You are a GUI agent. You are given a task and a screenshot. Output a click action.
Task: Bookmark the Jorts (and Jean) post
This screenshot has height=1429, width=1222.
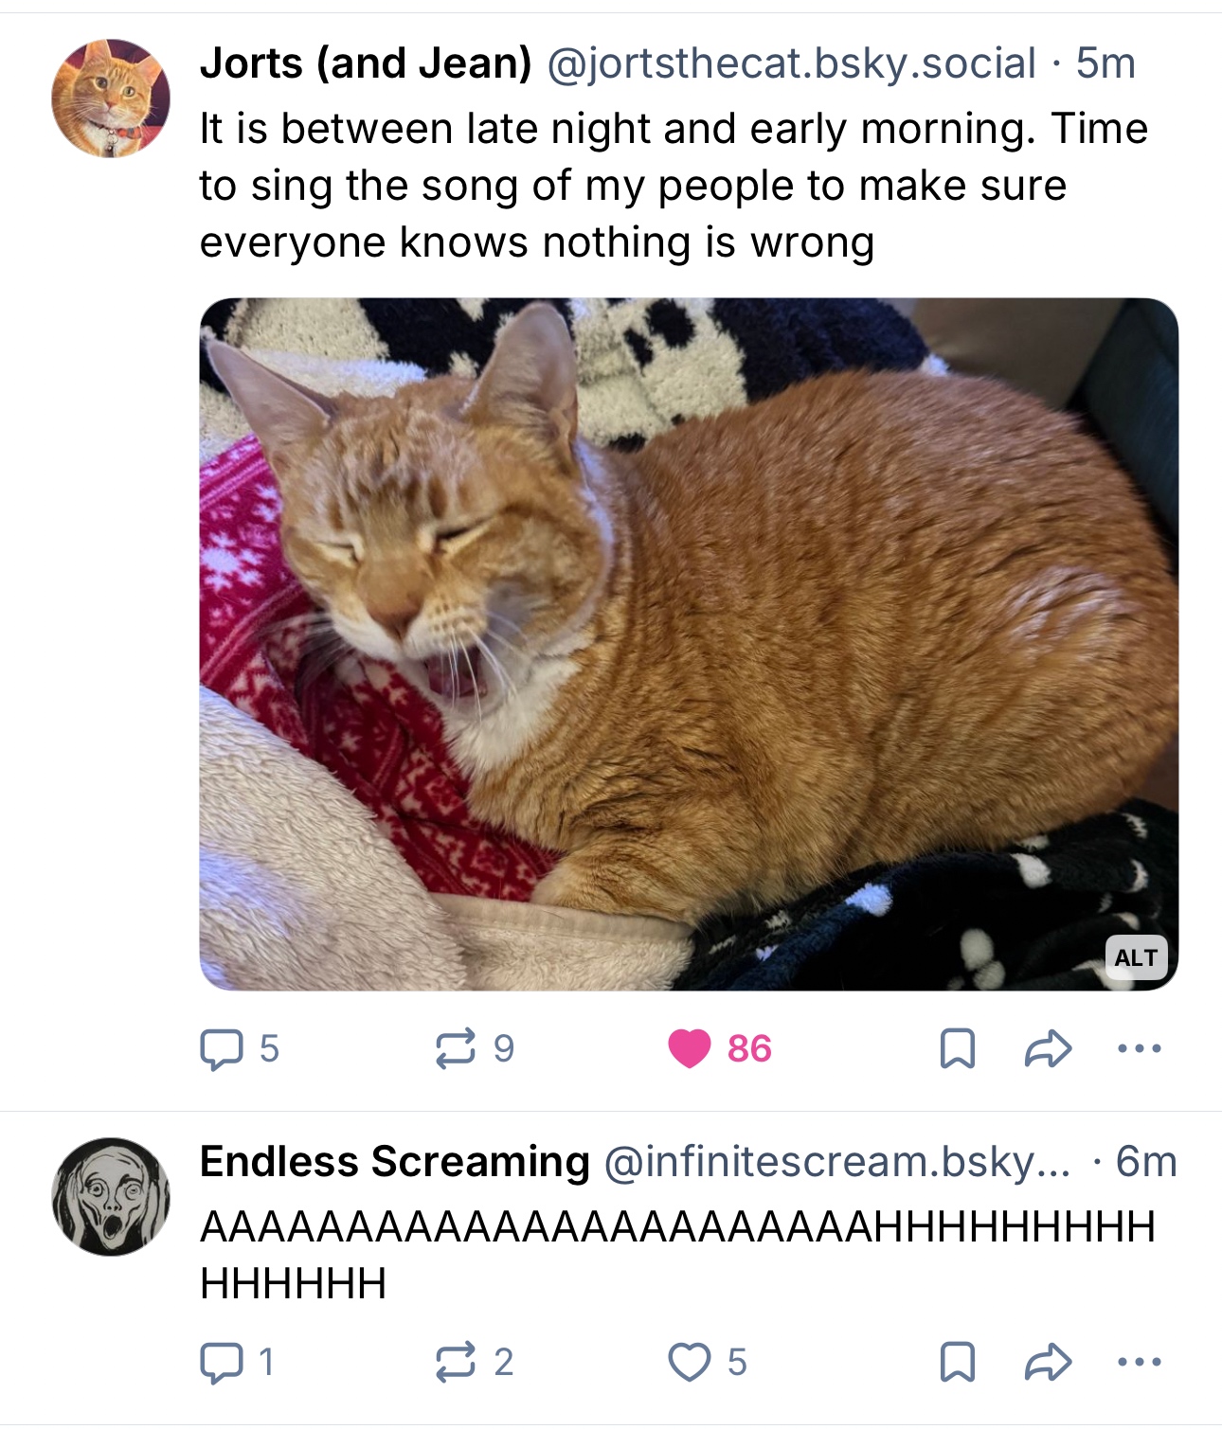[957, 1049]
